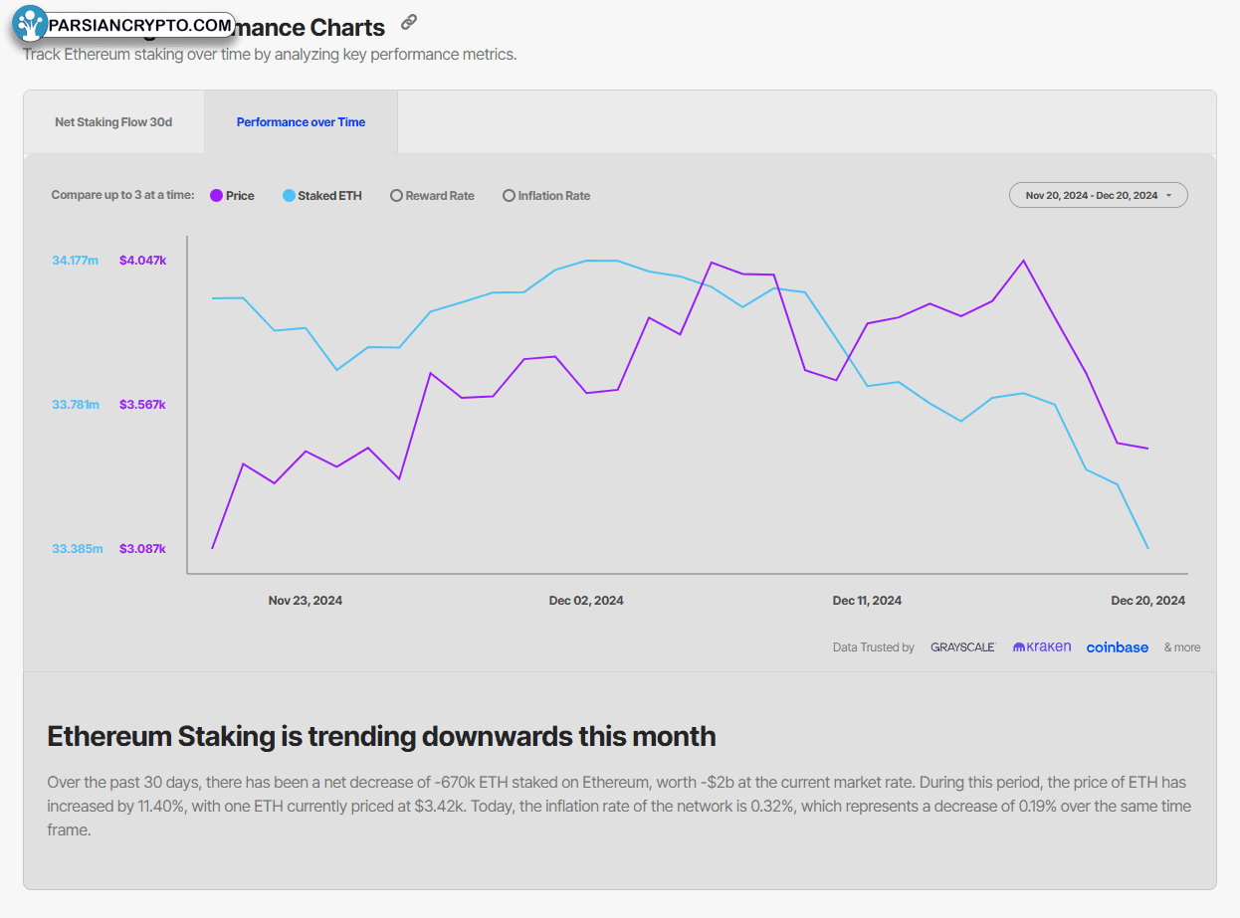1240x918 pixels.
Task: Click the "Compare up to 3 at a time" label
Action: (123, 195)
